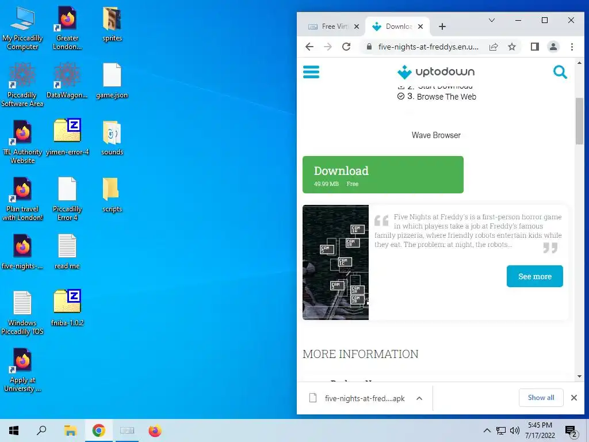Select the game.json file icon
This screenshot has width=589, height=442.
pos(112,81)
